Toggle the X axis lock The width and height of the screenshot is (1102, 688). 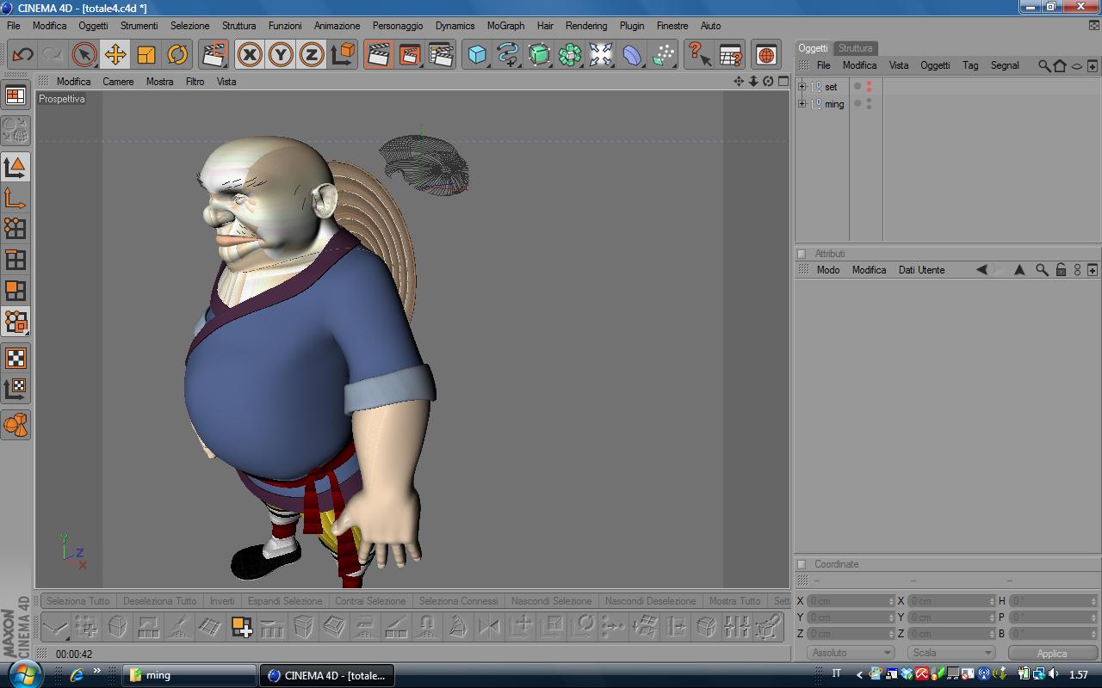point(250,55)
